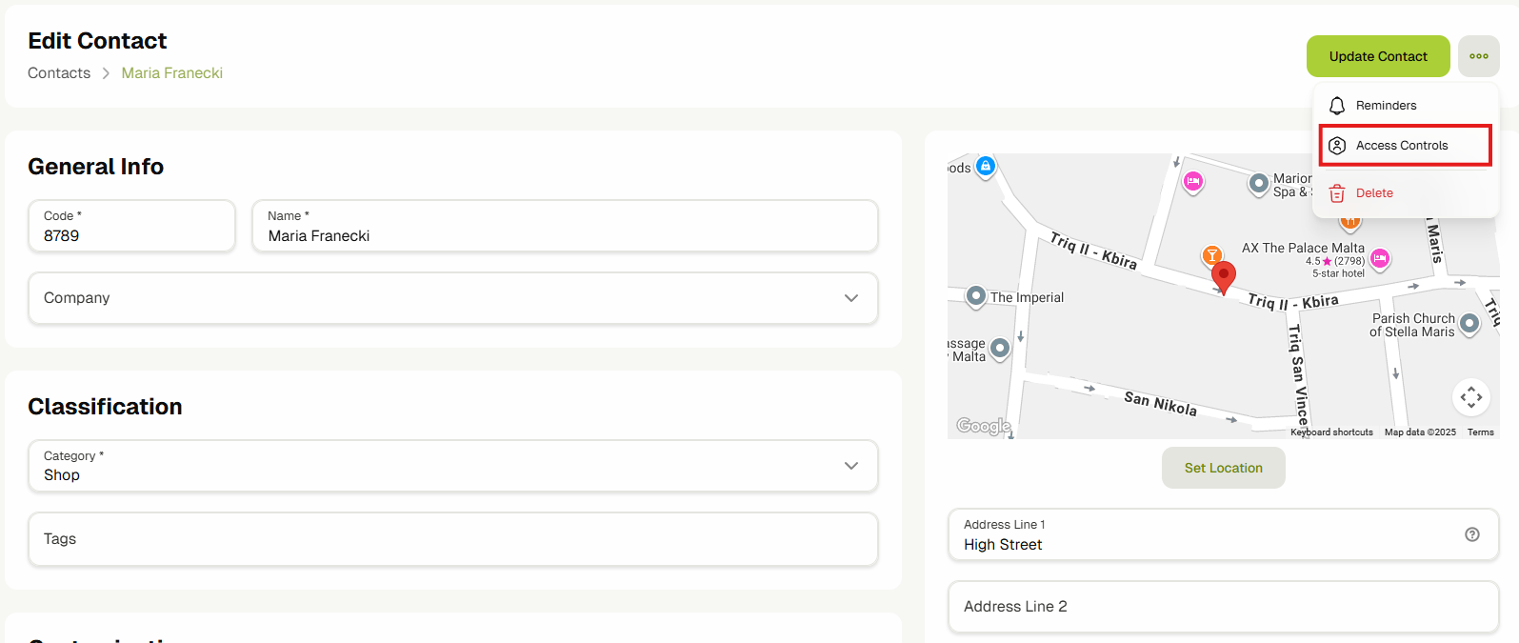Select Delete from the options menu
The width and height of the screenshot is (1519, 643).
coord(1374,193)
